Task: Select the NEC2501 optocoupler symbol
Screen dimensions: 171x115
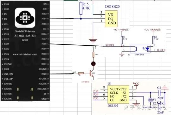Action: 140,49
